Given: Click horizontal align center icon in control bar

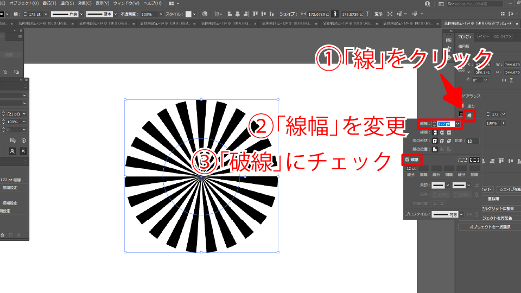Looking at the screenshot, I should coord(238,14).
